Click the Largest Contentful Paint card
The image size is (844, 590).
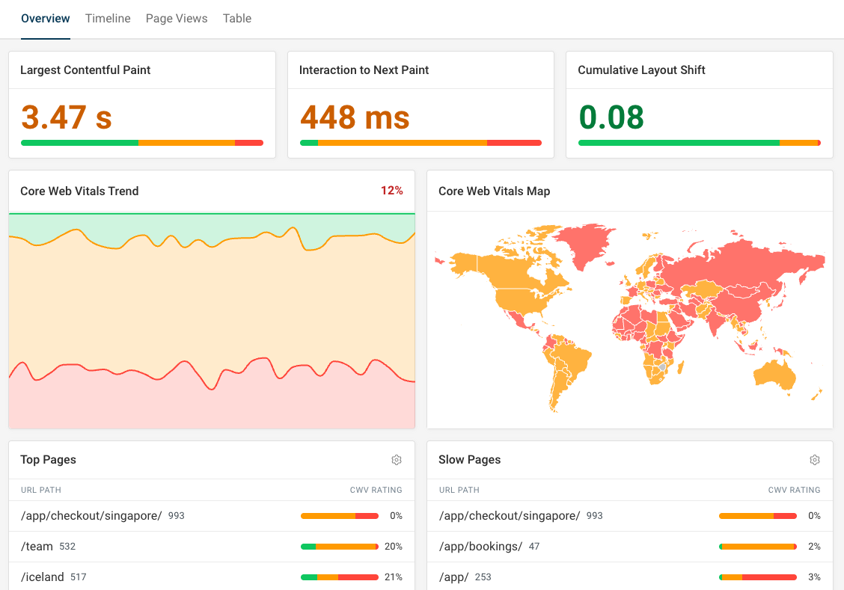coord(142,105)
